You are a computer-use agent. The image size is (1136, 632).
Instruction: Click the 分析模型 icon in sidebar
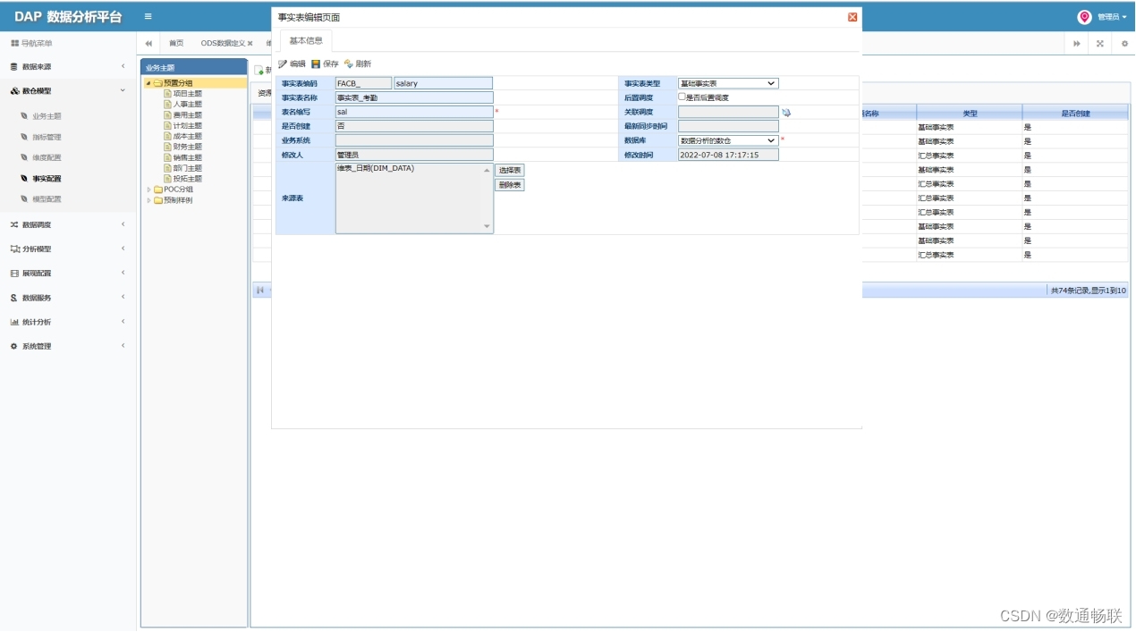[x=14, y=249]
